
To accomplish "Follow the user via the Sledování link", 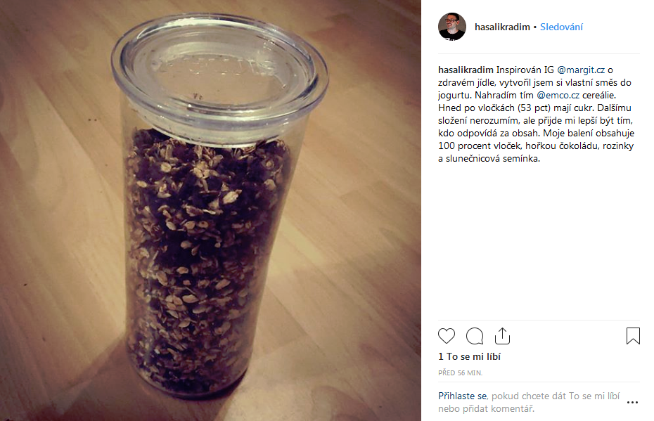I will pyautogui.click(x=561, y=27).
